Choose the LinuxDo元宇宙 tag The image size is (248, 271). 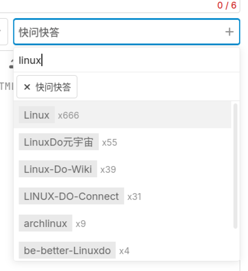click(x=59, y=142)
